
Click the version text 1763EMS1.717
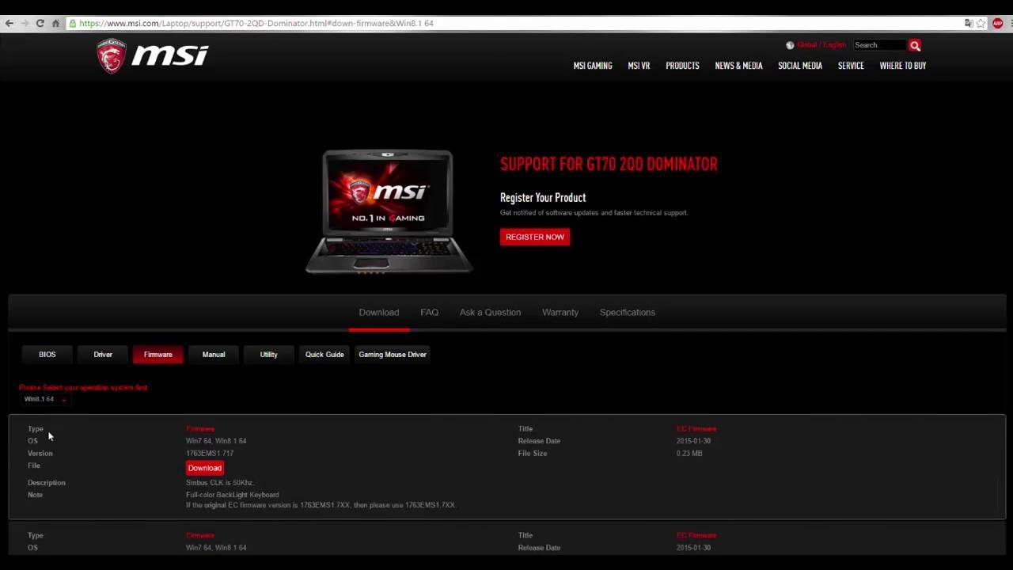click(210, 454)
